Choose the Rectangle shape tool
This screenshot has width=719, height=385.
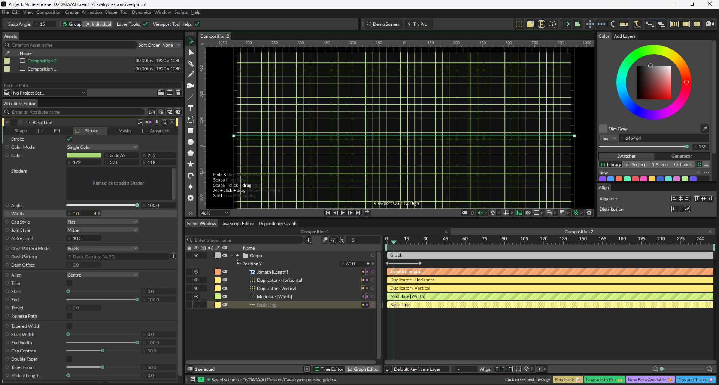point(191,131)
